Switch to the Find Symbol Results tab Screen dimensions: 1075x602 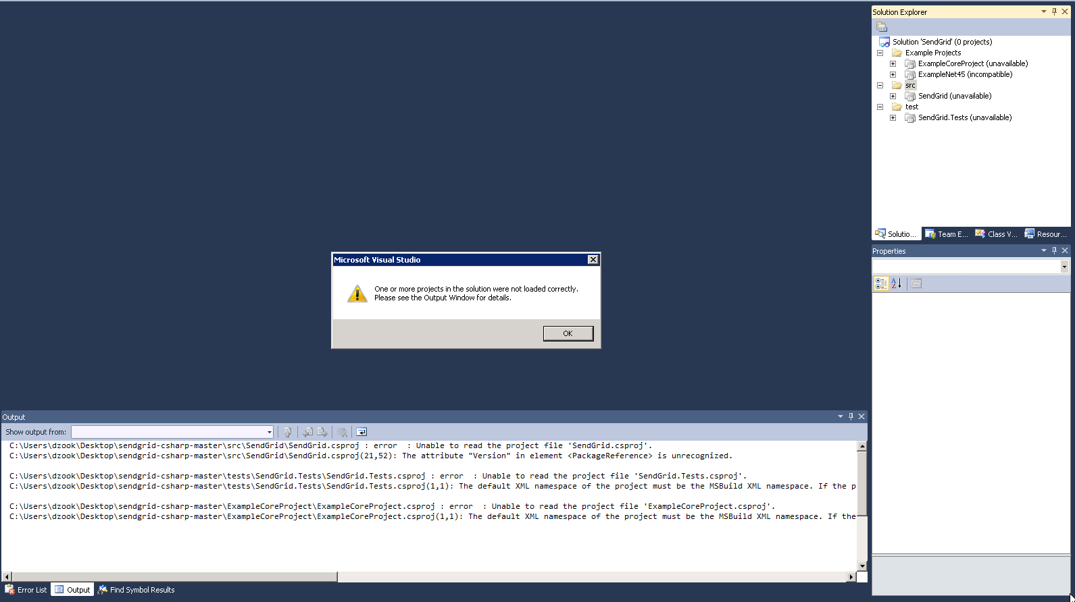pos(136,590)
